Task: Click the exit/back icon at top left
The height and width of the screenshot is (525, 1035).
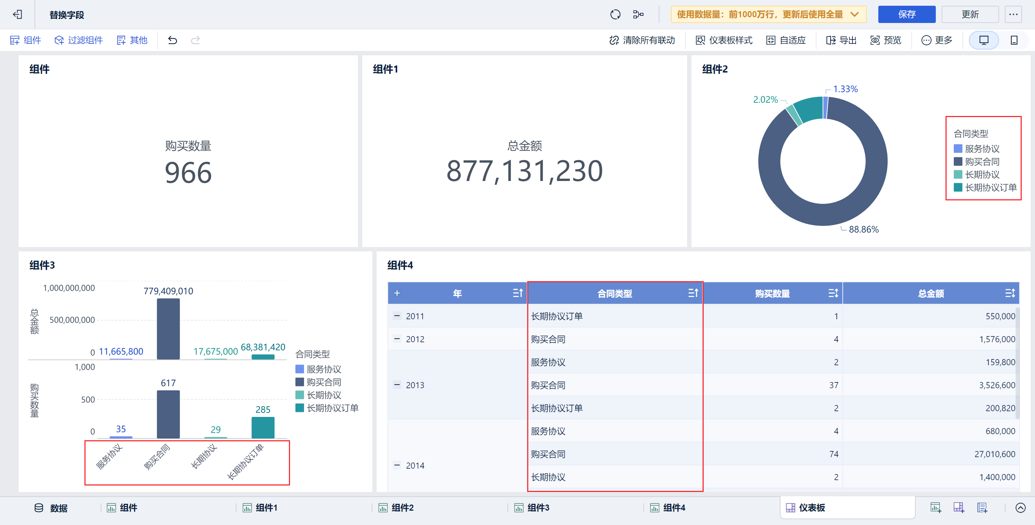Action: (17, 15)
